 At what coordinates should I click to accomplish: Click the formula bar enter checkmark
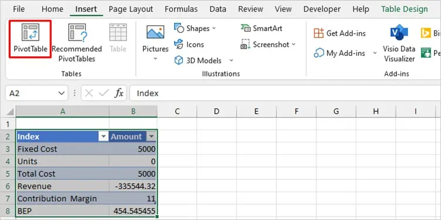click(103, 93)
